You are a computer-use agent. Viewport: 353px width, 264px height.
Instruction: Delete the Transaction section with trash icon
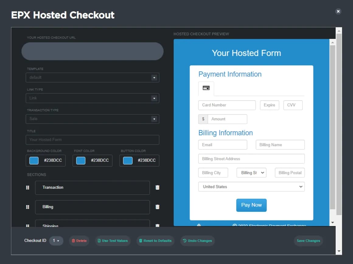click(157, 187)
